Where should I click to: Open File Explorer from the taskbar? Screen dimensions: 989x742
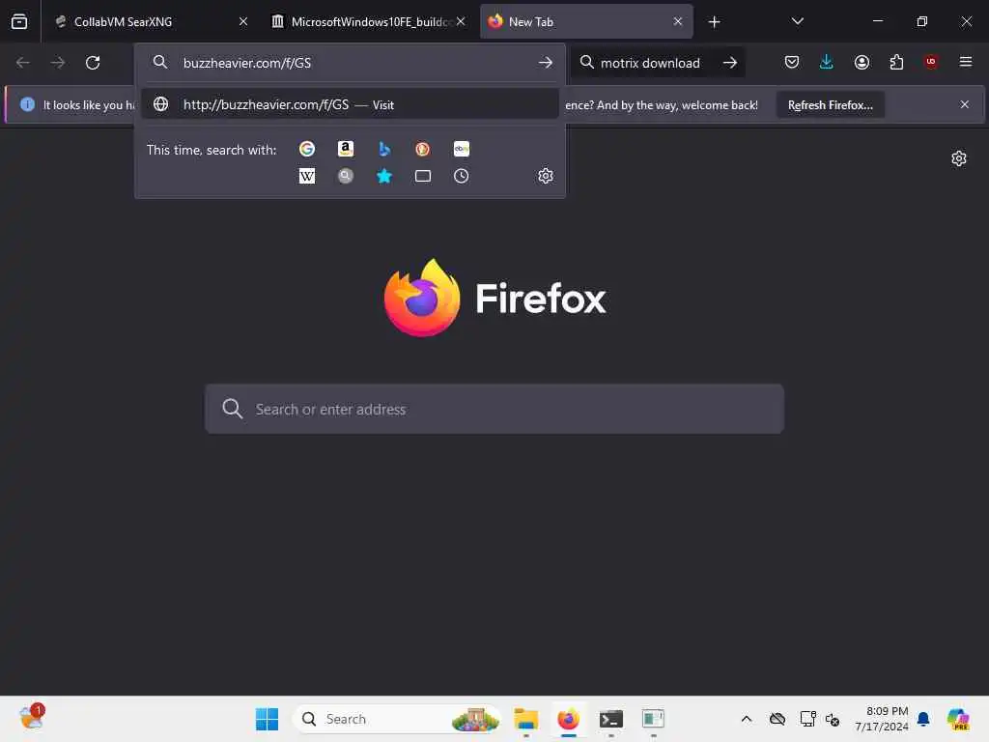pos(525,719)
